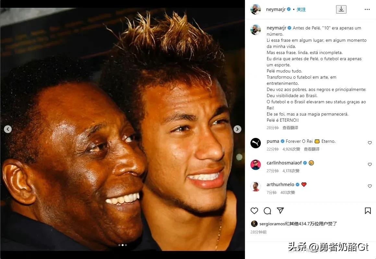The width and height of the screenshot is (376, 259).
Task: Share the post with the paper plane icon
Action: coord(280,210)
